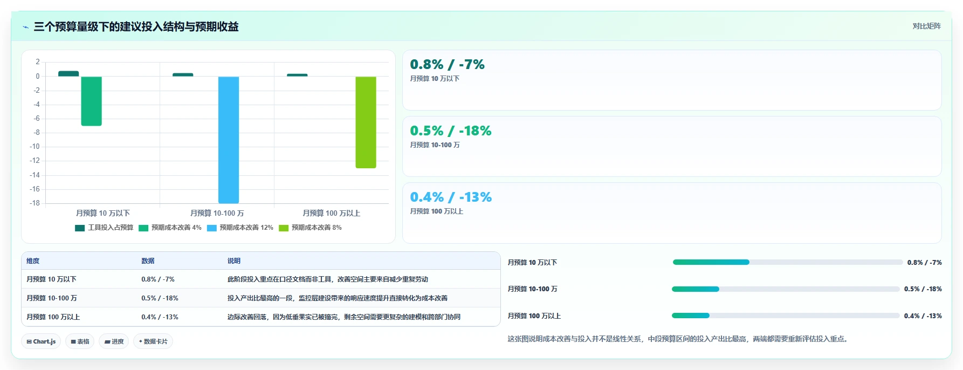Click the dark teal legend color swatch
Viewport: 963px width, 370px height.
80,228
